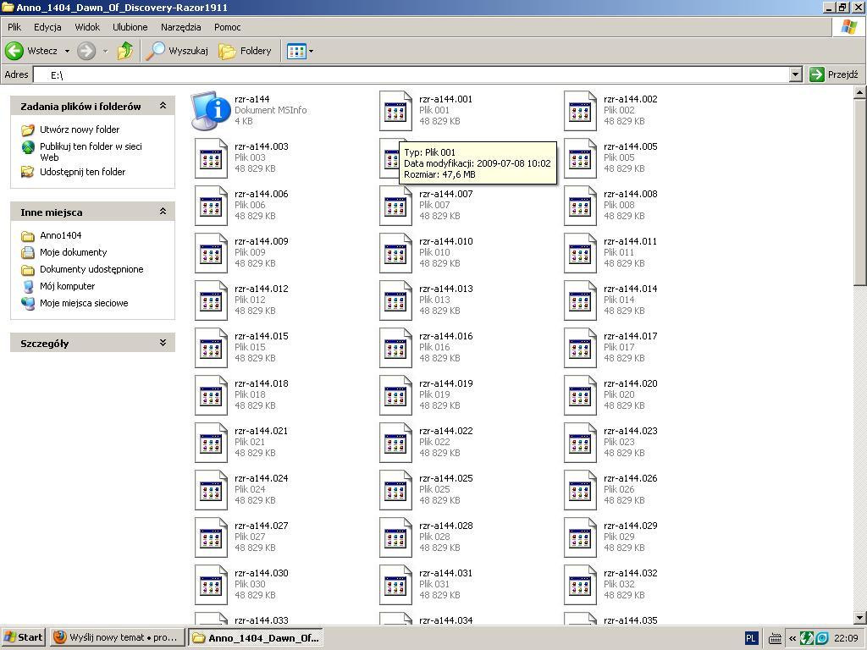The height and width of the screenshot is (650, 867).
Task: Open the Edycja menu
Action: click(47, 27)
